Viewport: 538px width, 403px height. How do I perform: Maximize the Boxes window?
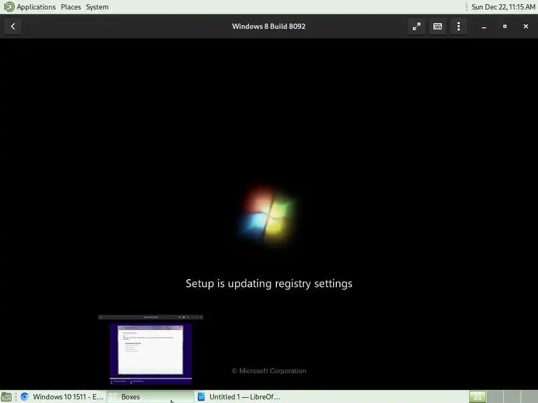[505, 26]
